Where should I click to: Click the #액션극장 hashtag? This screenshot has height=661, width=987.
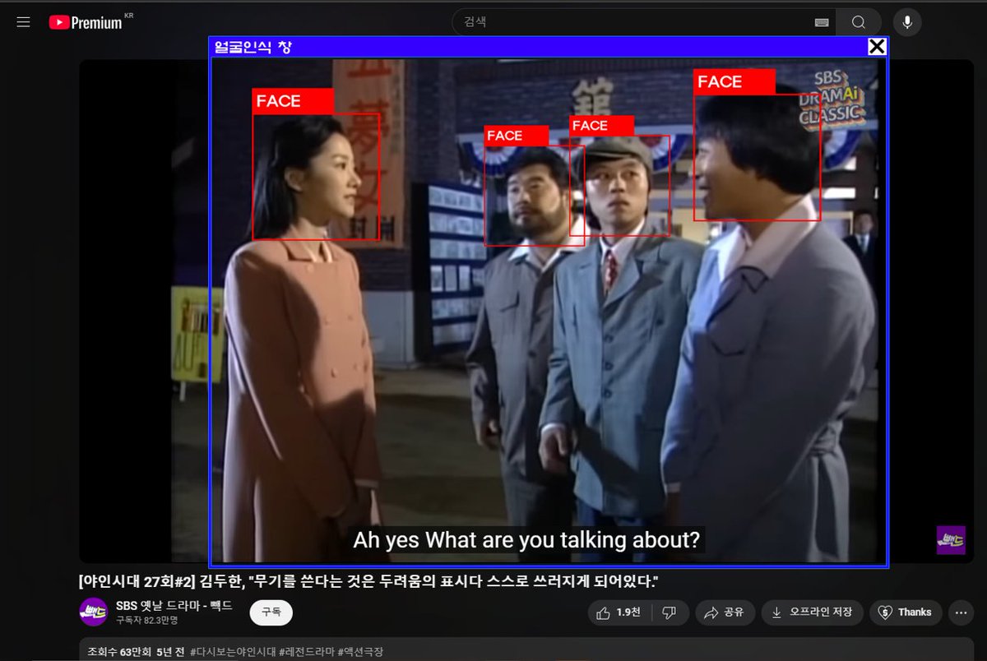click(360, 652)
